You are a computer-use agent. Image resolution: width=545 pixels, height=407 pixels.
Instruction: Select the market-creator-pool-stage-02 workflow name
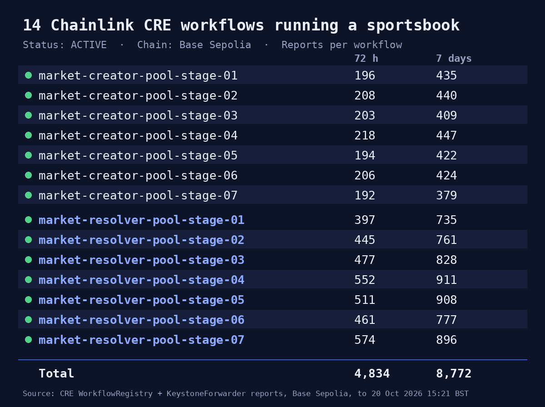click(138, 96)
